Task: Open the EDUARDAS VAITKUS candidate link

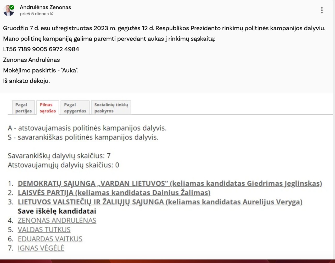Action: [x=50, y=239]
